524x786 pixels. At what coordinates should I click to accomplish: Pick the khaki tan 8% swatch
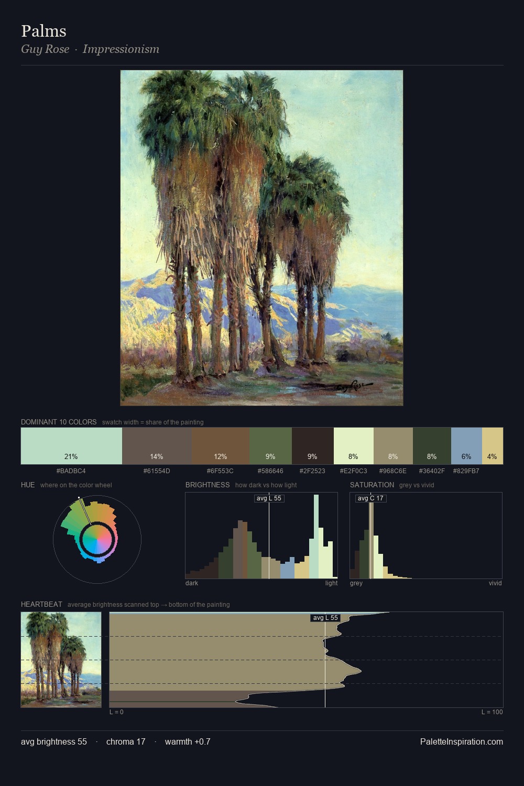[393, 446]
